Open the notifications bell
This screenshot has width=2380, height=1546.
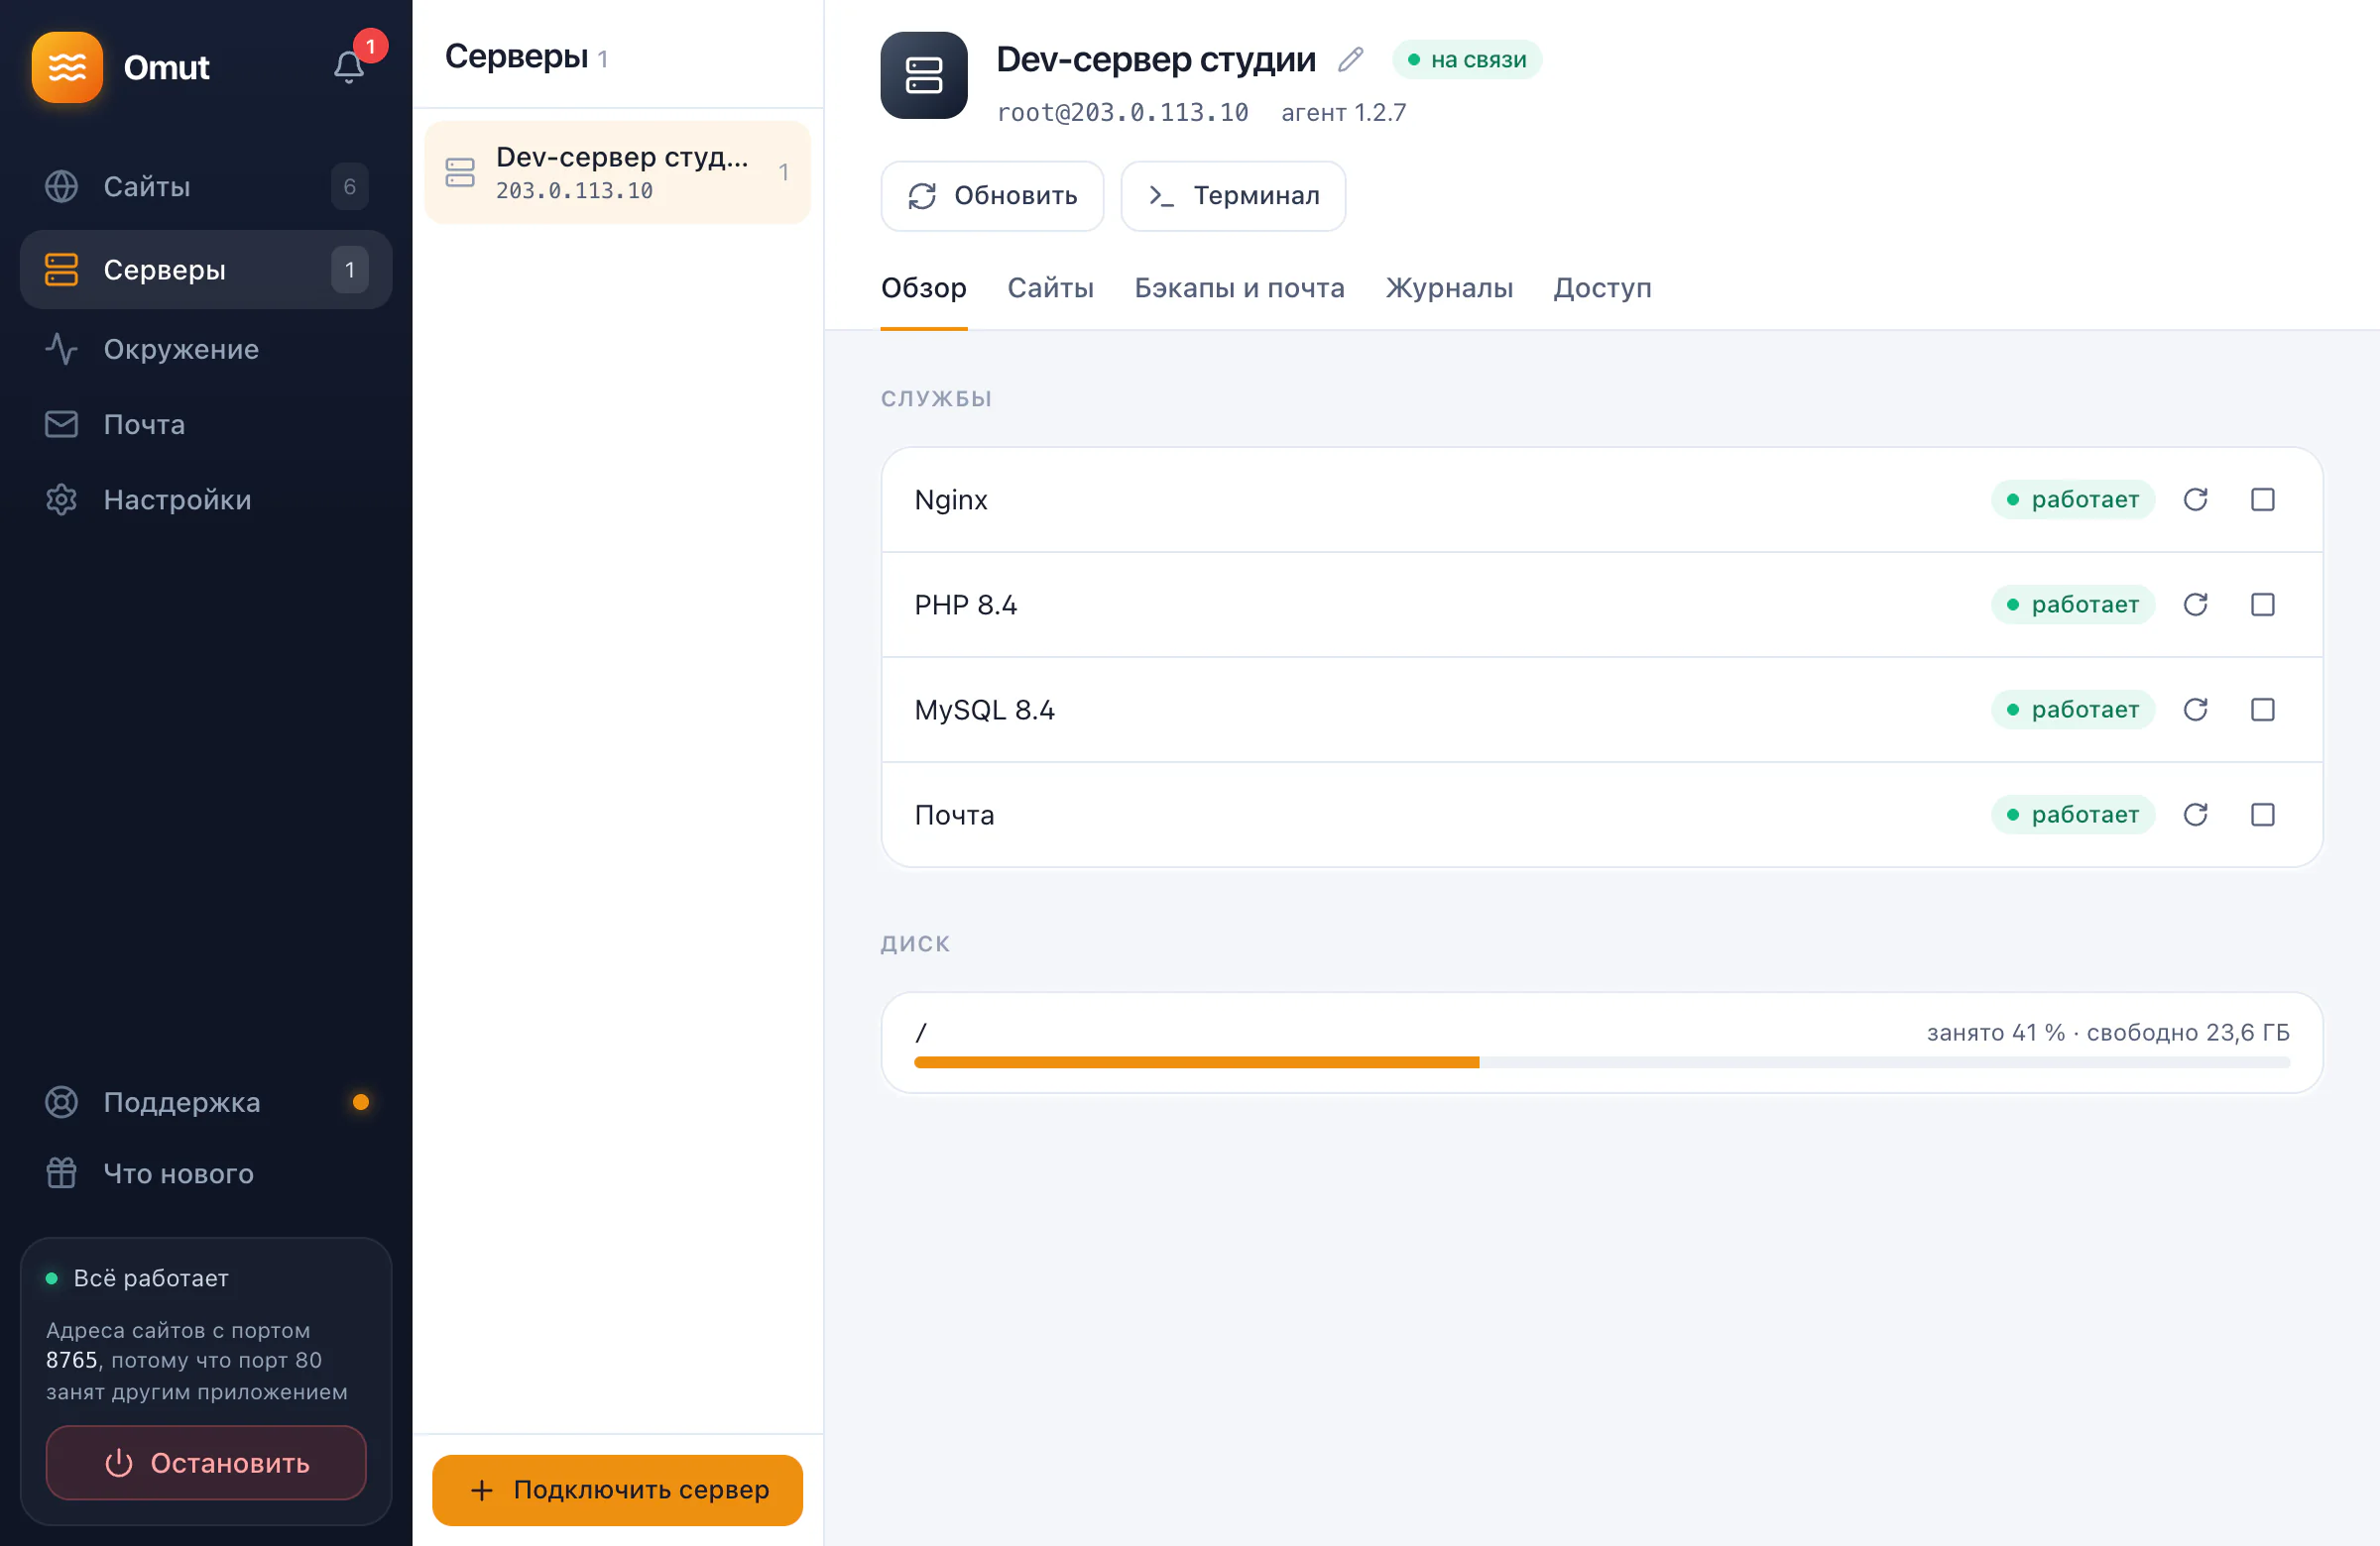348,67
